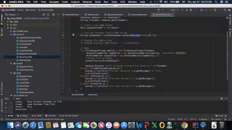
Task: Open Run panel settings gear
Action: [x=221, y=99]
